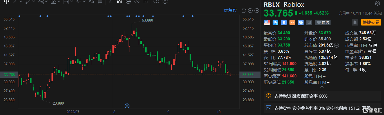The width and height of the screenshot is (384, 115).
Task: Click the 交易中 10/11 10:44 status text
Action: 360,13
